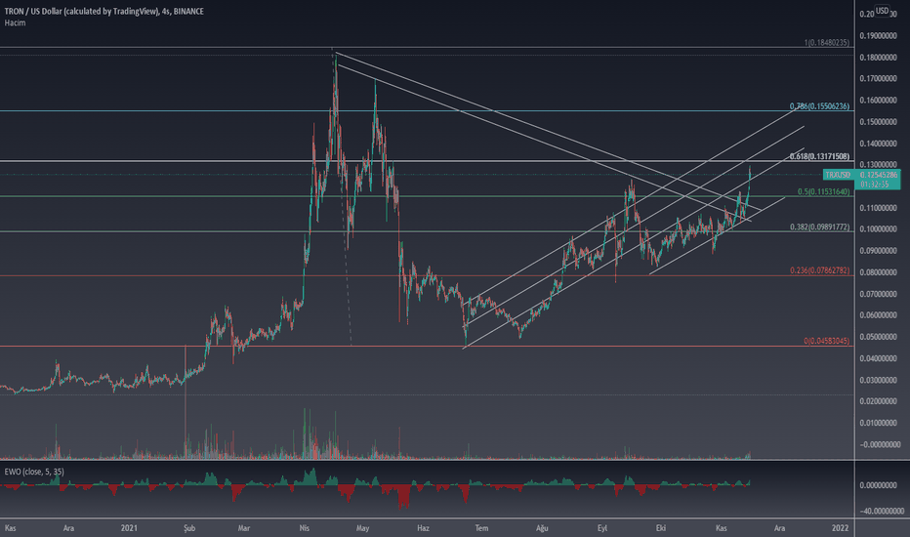Click the 0.16000000 price axis label
Viewport: 910px width, 537px height.
(879, 101)
